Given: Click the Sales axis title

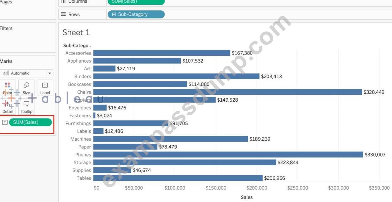Looking at the screenshot, I should [247, 197].
